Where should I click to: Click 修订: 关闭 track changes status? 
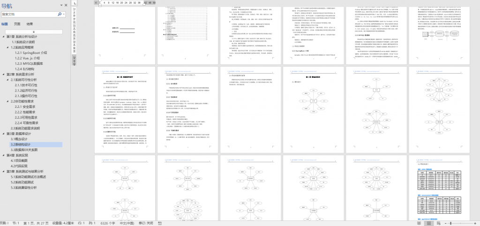click(146, 223)
